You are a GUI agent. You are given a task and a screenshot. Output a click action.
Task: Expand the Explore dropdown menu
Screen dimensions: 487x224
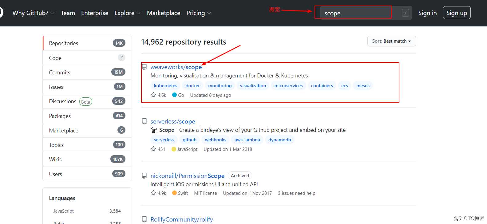[127, 13]
